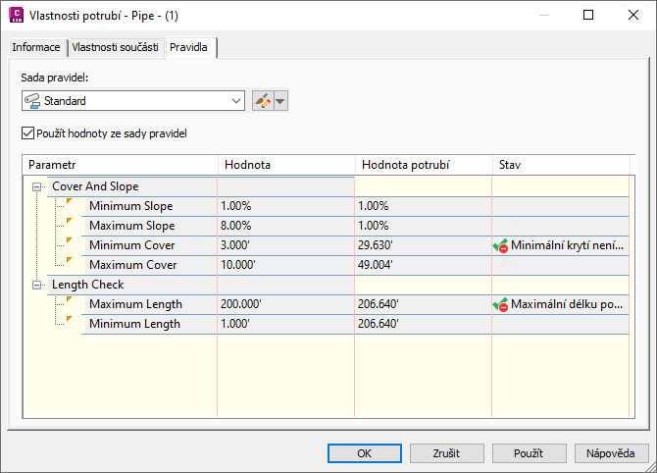Image resolution: width=657 pixels, height=473 pixels.
Task: Collapse the Length Check group
Action: pyautogui.click(x=37, y=285)
